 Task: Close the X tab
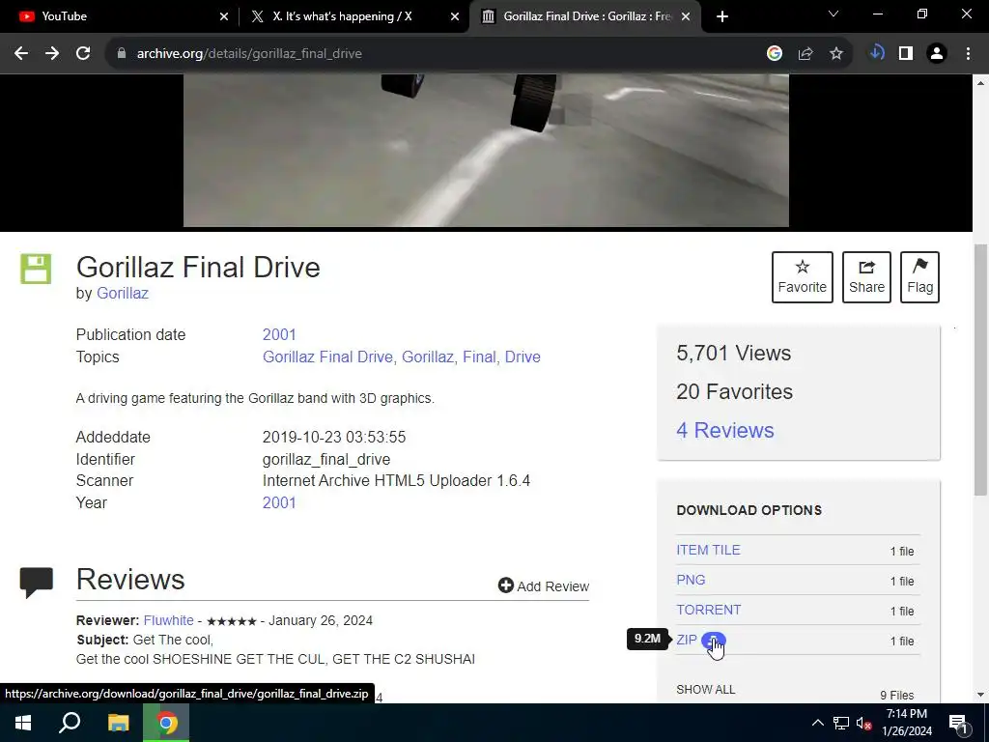pyautogui.click(x=455, y=16)
